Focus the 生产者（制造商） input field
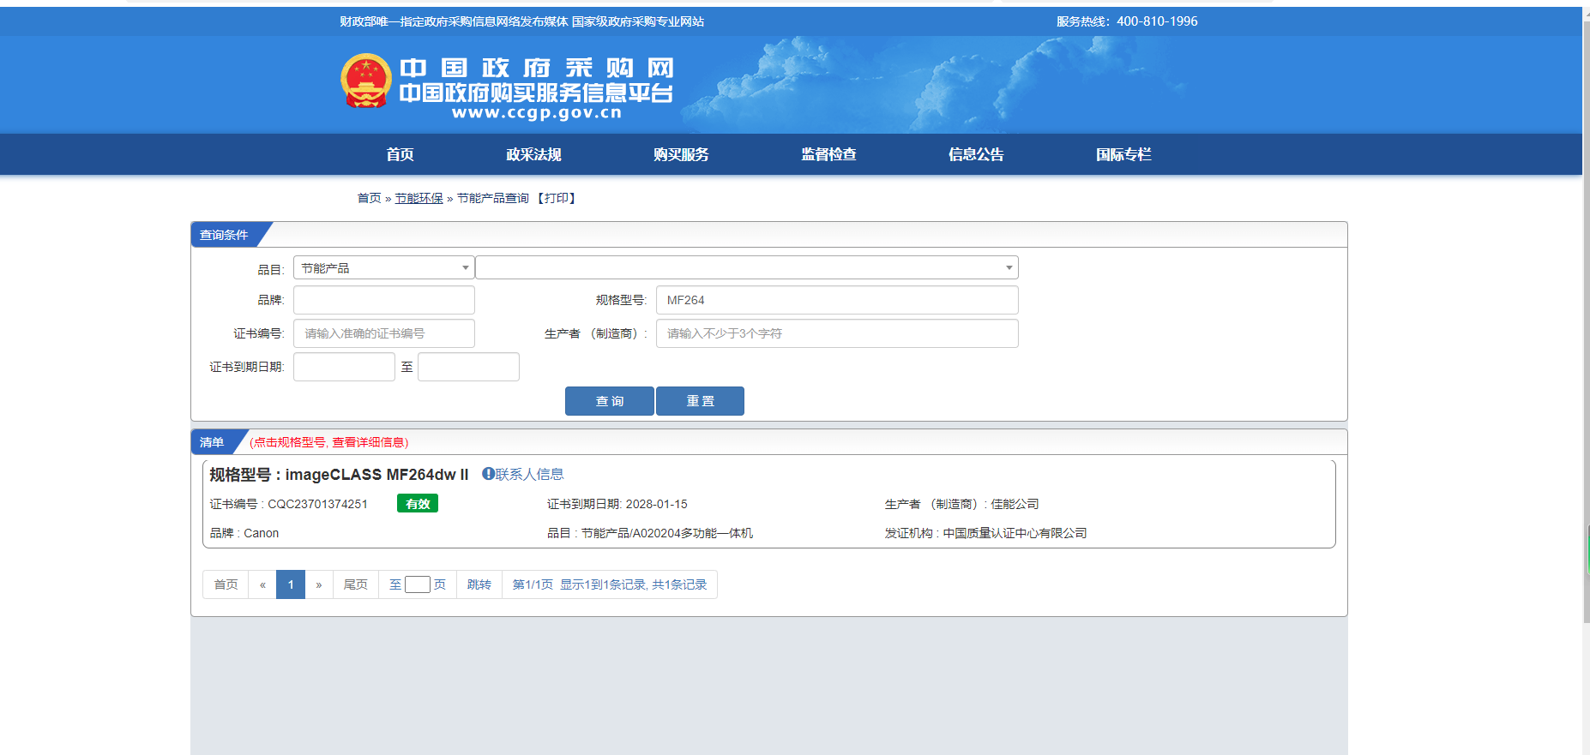The image size is (1590, 755). point(837,333)
